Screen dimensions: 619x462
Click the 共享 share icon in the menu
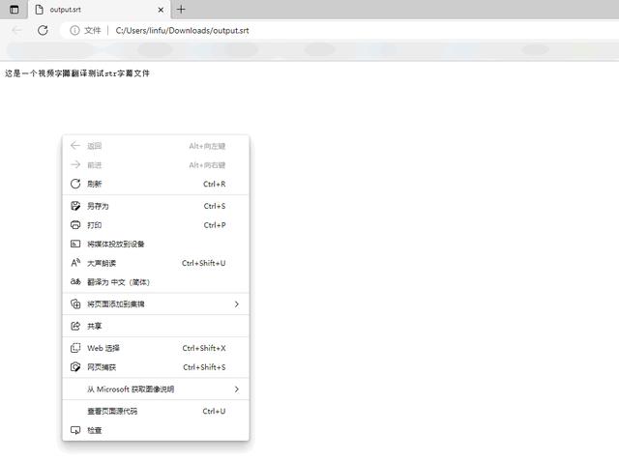tap(75, 327)
